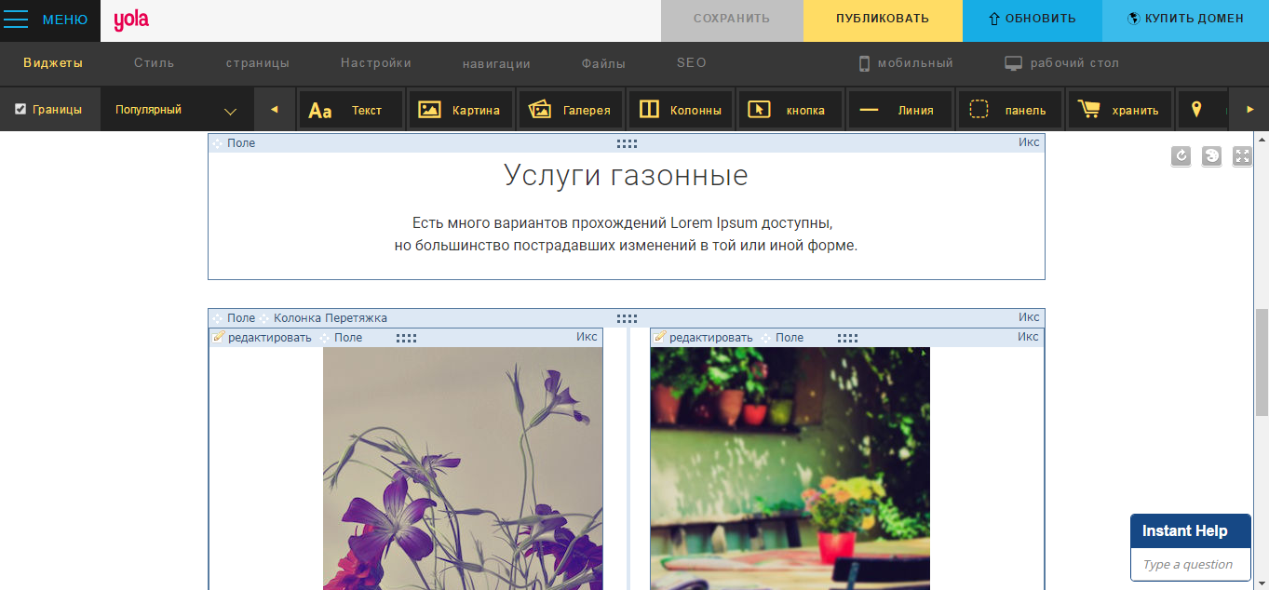1269x590 pixels.
Task: Insert a Линия divider widget
Action: [899, 109]
